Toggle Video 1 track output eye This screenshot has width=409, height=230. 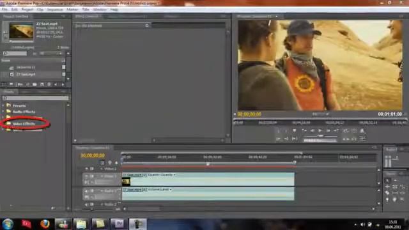coord(86,176)
